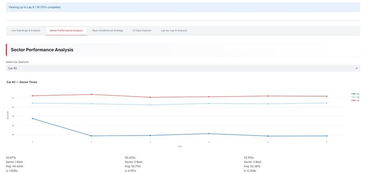Click the 'Avg: 50.711s' text
This screenshot has height=174, width=370.
pyautogui.click(x=133, y=166)
